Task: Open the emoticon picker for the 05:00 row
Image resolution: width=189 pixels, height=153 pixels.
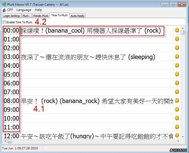Action: [x=177, y=74]
